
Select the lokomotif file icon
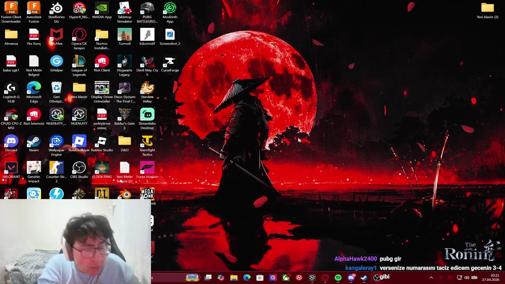[x=147, y=37]
